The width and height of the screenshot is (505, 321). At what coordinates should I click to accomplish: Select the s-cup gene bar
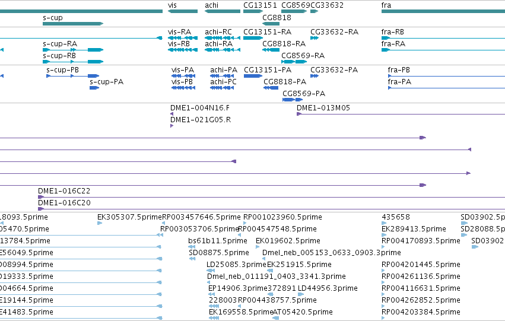pos(73,24)
